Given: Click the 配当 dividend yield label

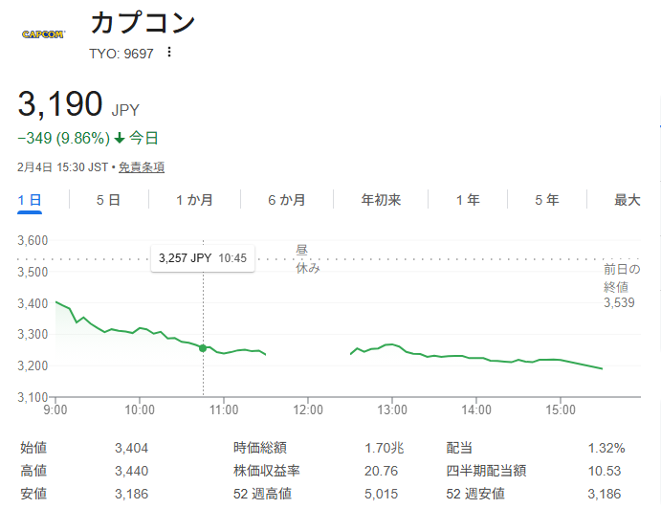Looking at the screenshot, I should click(x=461, y=448).
